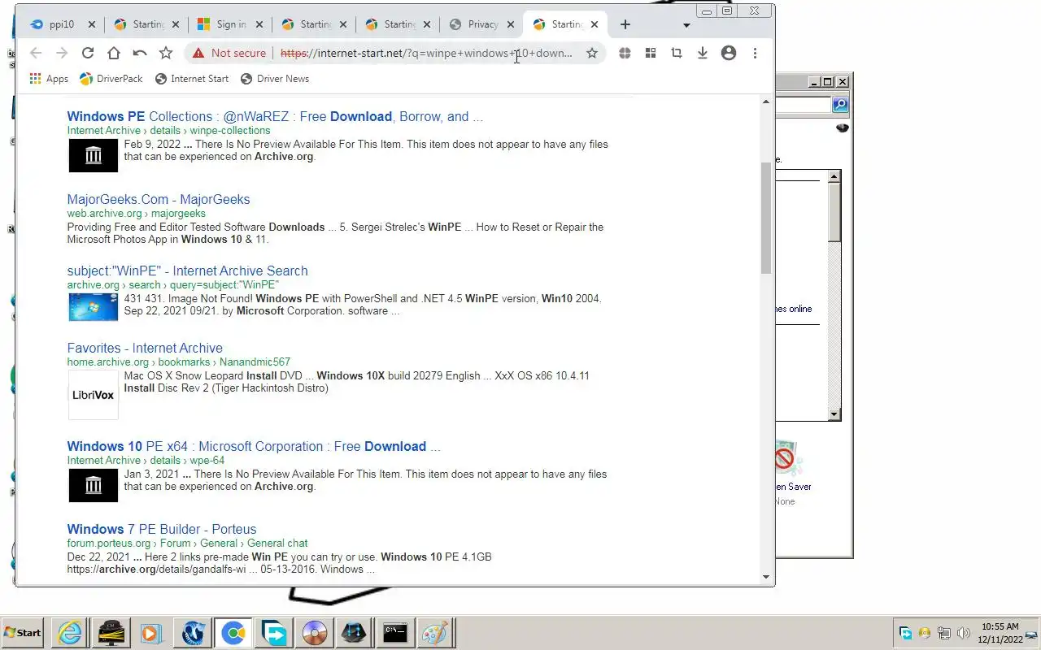Open the user profile avatar icon
The image size is (1041, 650).
point(729,53)
